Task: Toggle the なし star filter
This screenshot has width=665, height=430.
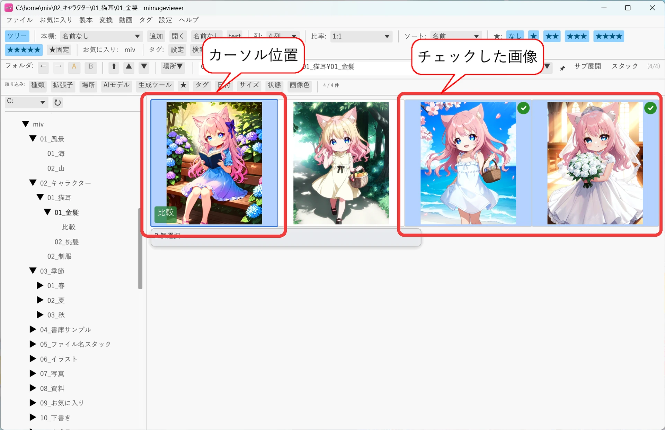Action: pyautogui.click(x=515, y=36)
